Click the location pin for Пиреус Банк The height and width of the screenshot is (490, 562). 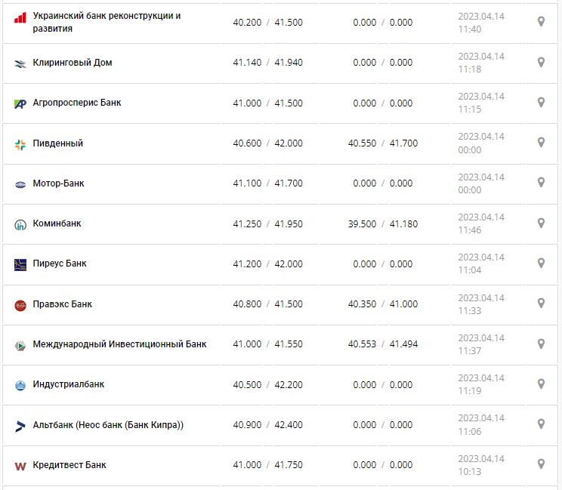click(x=541, y=263)
